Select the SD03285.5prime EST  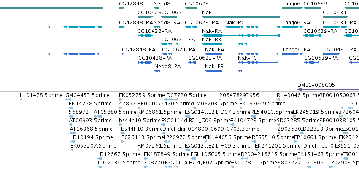pos(278,125)
